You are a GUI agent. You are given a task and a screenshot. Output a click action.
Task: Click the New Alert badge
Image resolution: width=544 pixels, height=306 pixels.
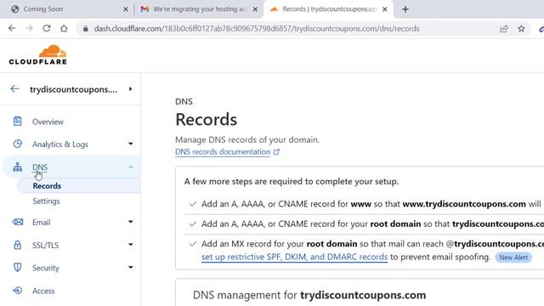tap(513, 258)
